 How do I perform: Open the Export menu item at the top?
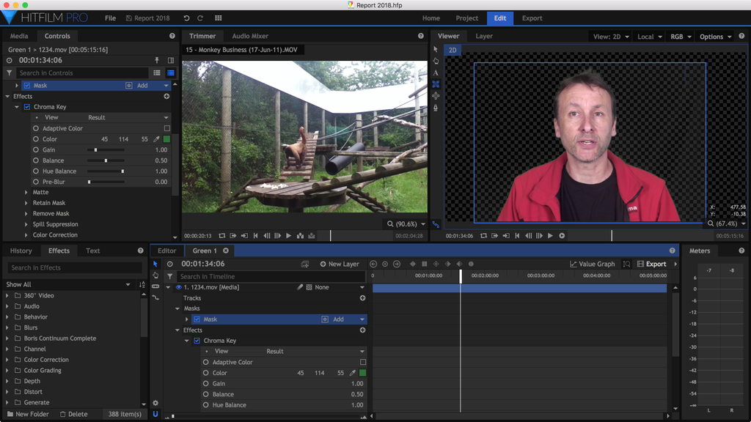pyautogui.click(x=532, y=18)
